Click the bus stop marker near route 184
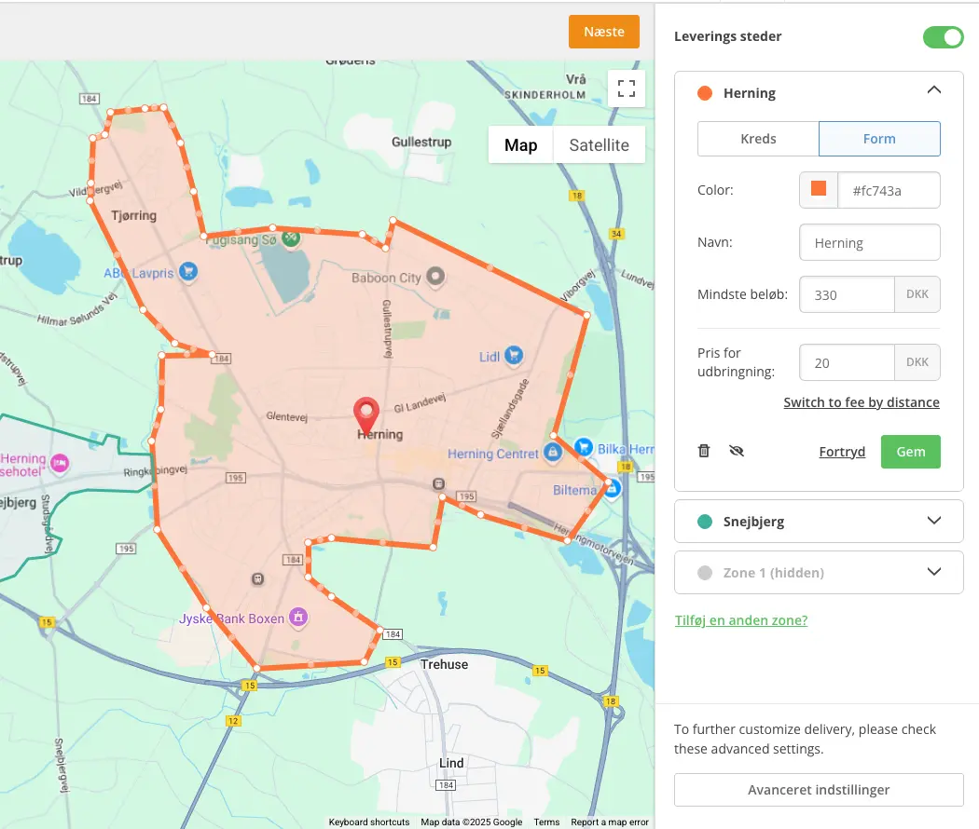 pyautogui.click(x=257, y=578)
